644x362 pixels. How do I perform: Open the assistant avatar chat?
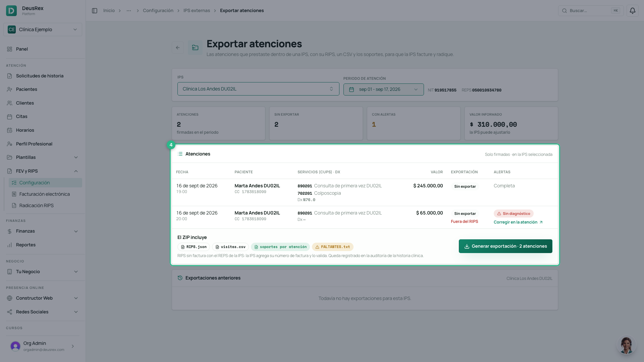click(626, 345)
